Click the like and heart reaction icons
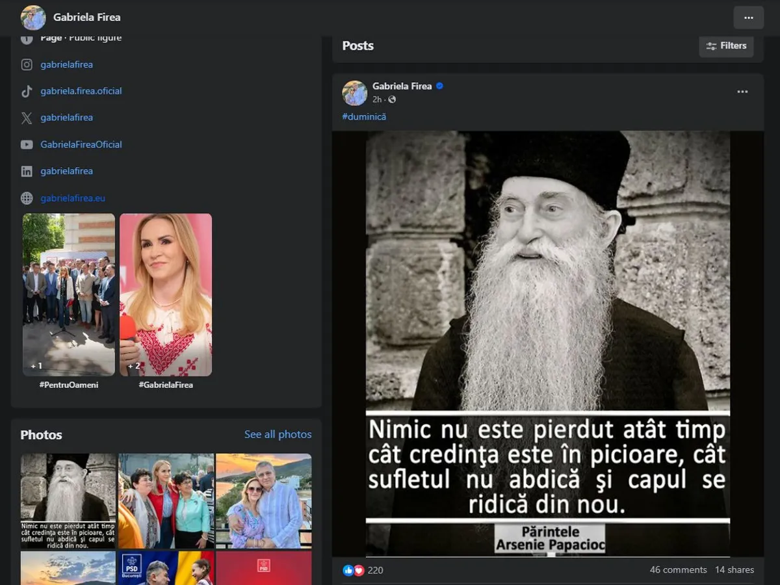 tap(354, 570)
